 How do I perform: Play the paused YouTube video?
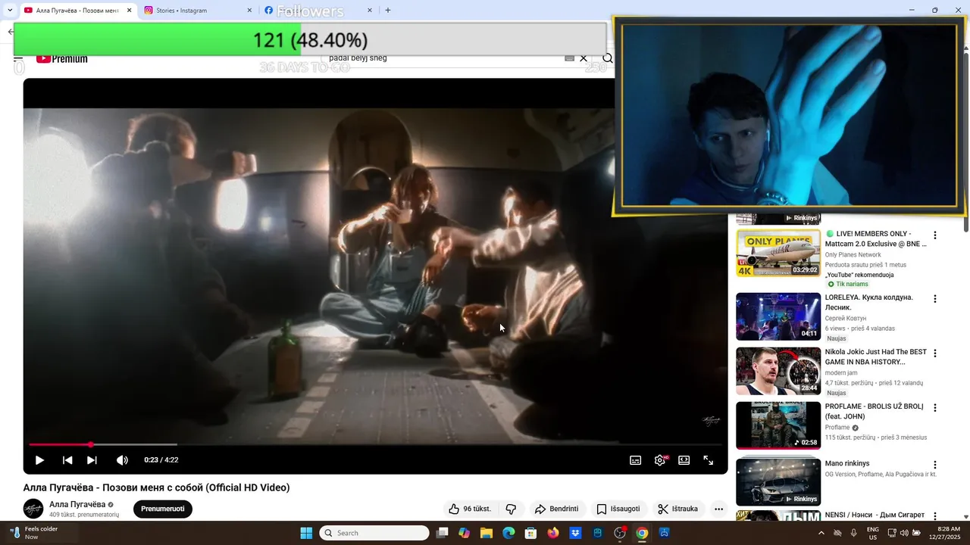[39, 460]
